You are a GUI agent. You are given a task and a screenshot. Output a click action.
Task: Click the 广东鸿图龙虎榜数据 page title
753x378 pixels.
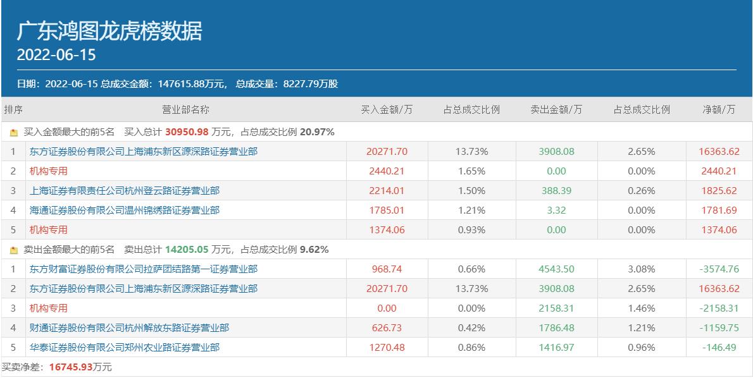coord(109,31)
